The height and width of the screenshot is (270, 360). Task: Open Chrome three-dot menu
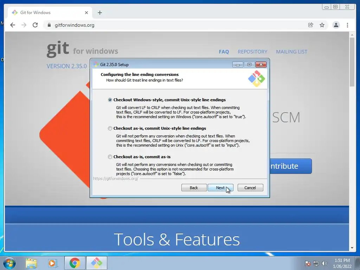pyautogui.click(x=347, y=25)
